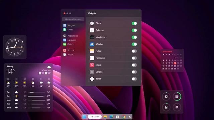
Task: Launch Google Chrome from the taskbar
Action: (124, 117)
